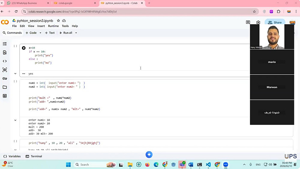The width and height of the screenshot is (300, 169).
Task: Reload the page in Chrome
Action: [16, 11]
